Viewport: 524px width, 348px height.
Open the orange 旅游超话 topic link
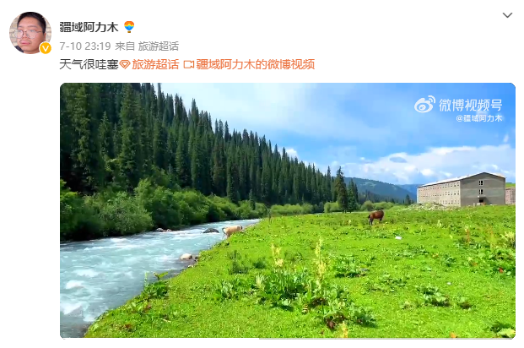[x=155, y=64]
